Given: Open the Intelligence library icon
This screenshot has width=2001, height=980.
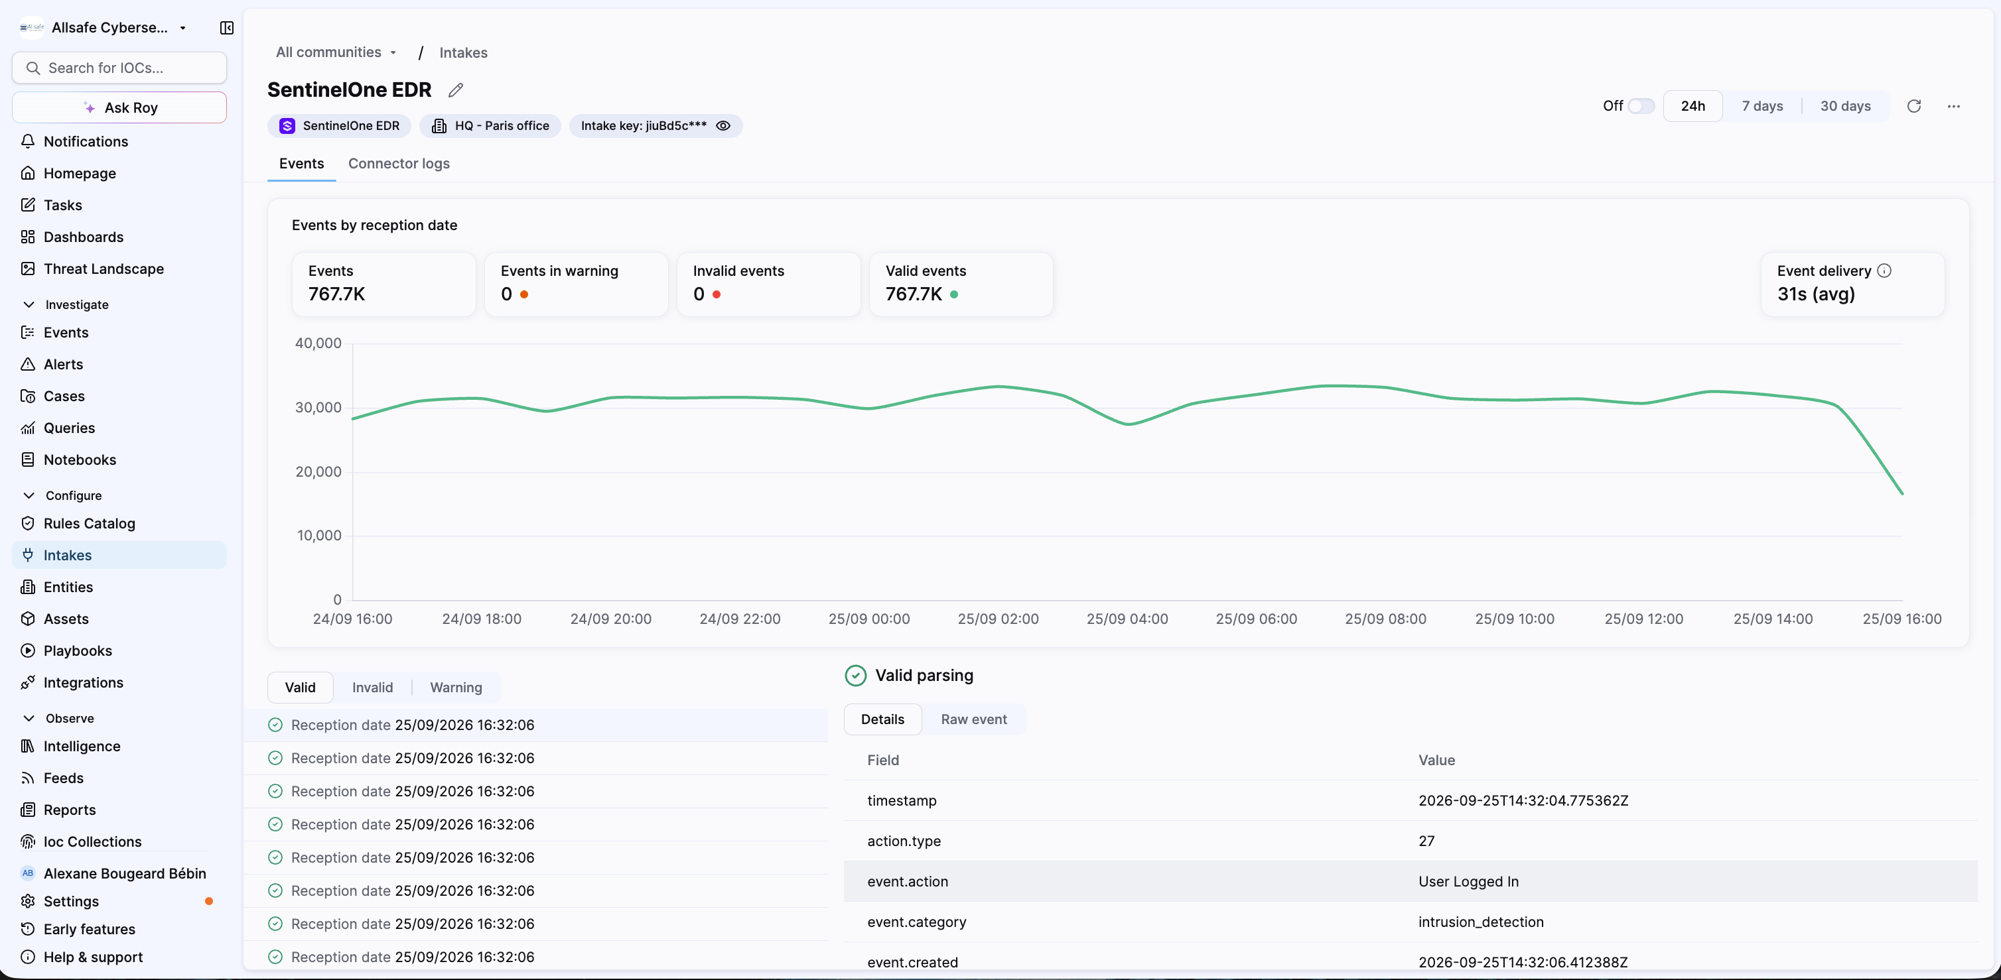Looking at the screenshot, I should (x=28, y=746).
